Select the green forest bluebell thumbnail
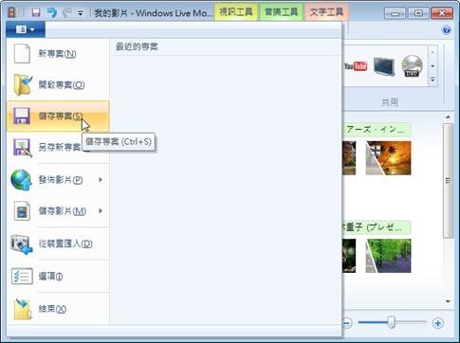This screenshot has width=460, height=343. point(388,256)
